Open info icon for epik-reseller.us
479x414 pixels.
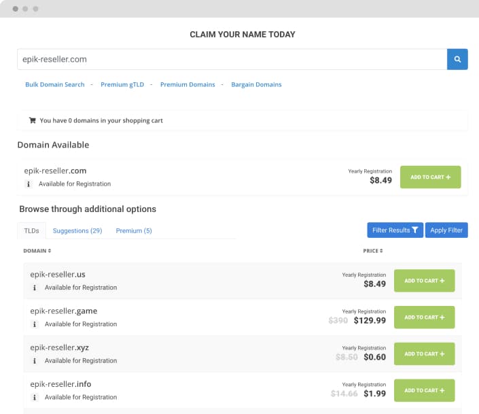(35, 288)
